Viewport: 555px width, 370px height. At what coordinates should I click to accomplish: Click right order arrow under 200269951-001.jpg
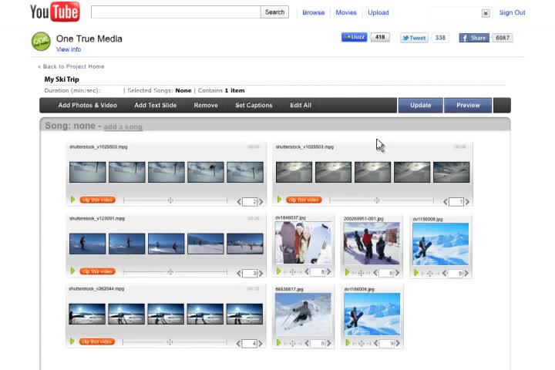[398, 273]
